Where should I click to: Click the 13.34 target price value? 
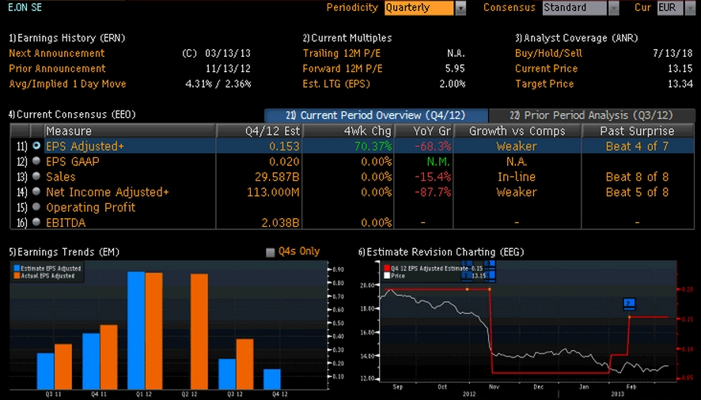[680, 84]
